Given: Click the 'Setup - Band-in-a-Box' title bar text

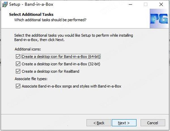Looking at the screenshot, I should pos(31,5).
